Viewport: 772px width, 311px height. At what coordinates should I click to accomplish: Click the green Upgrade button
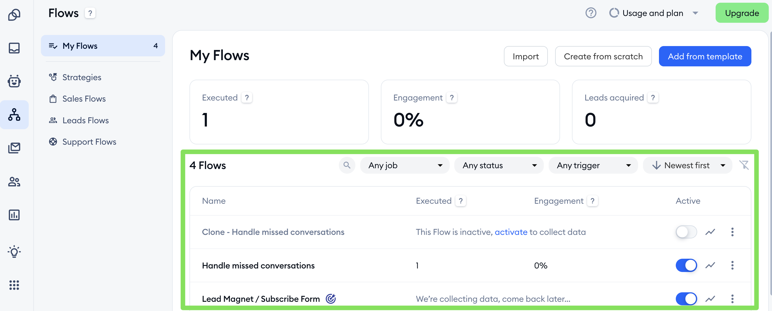(x=742, y=13)
